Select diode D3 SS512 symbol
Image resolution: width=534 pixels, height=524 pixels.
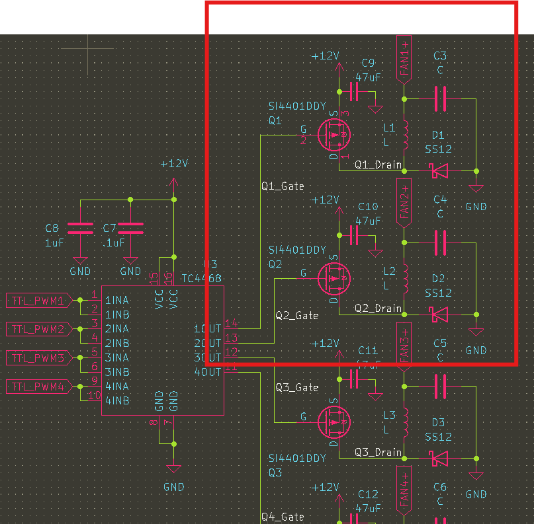coord(437,459)
